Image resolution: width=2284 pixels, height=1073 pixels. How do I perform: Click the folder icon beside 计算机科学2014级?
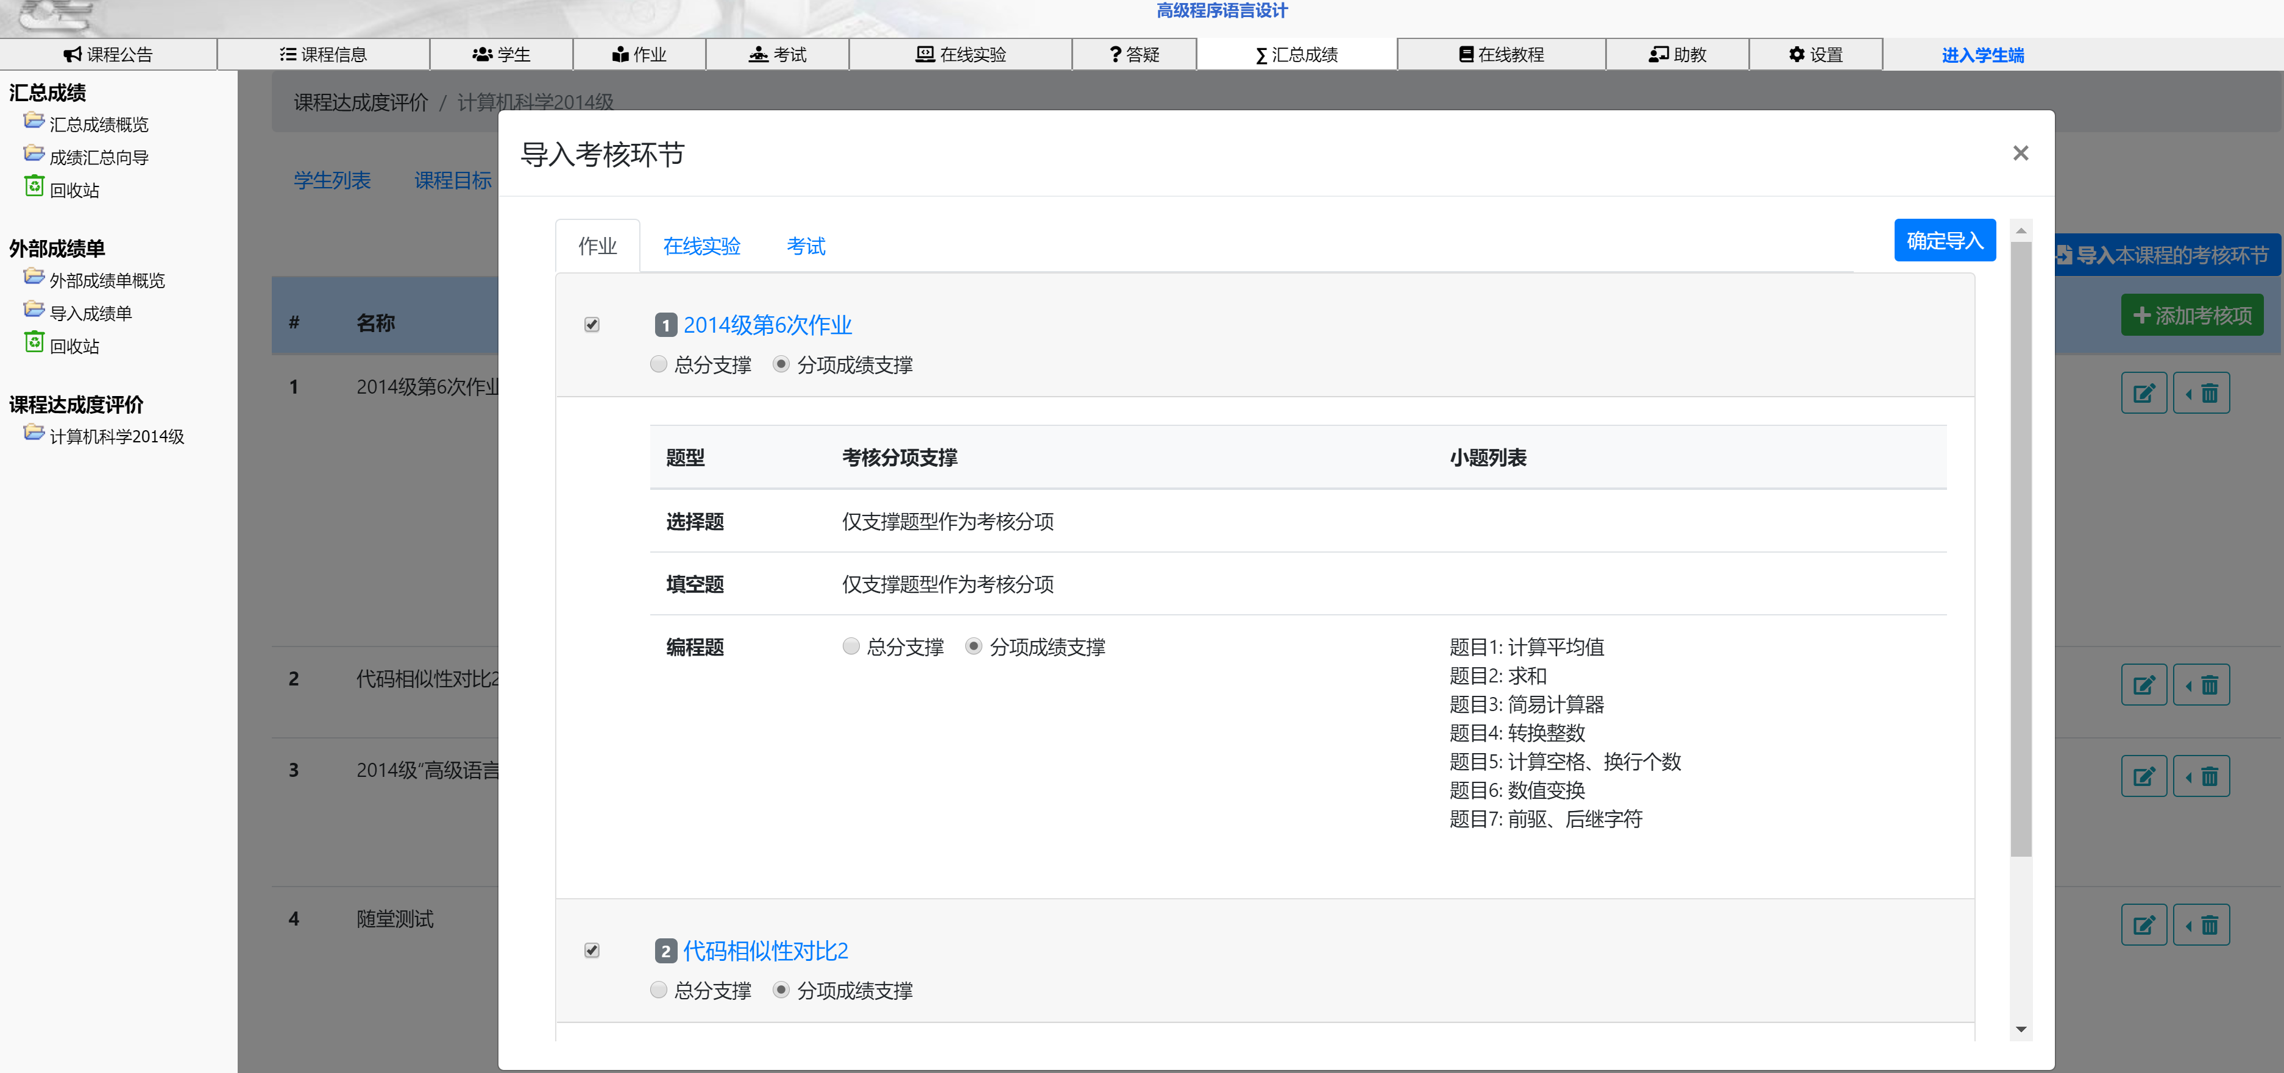click(x=34, y=433)
